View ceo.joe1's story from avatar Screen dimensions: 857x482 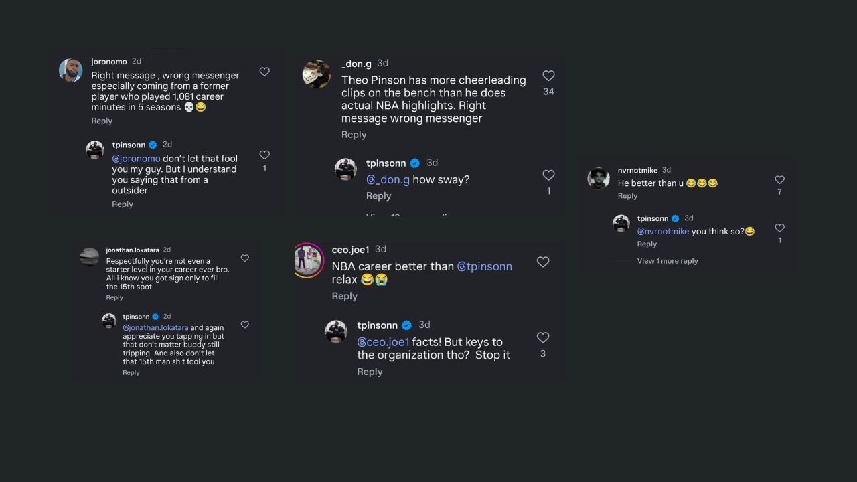tap(308, 260)
